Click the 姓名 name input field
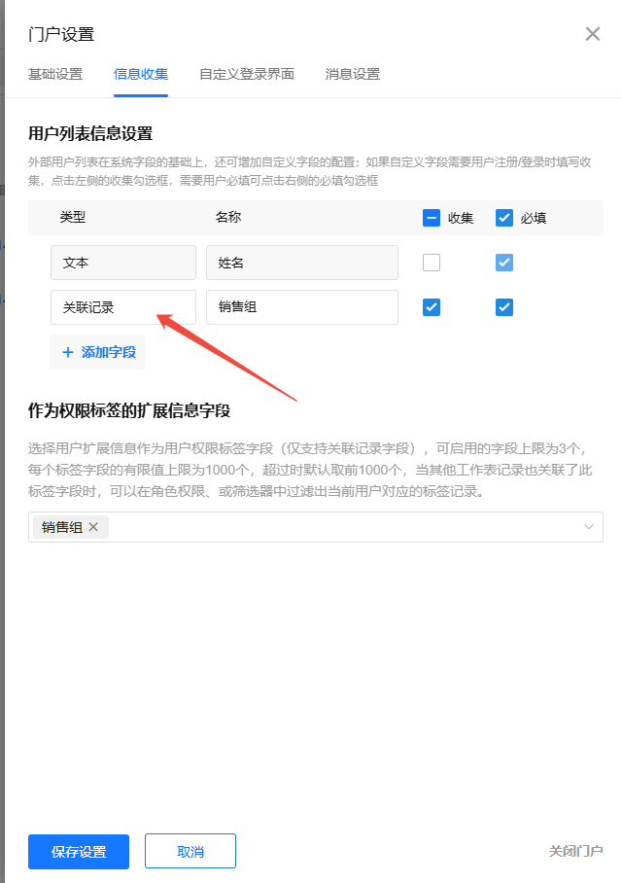The height and width of the screenshot is (883, 622). pyautogui.click(x=302, y=263)
